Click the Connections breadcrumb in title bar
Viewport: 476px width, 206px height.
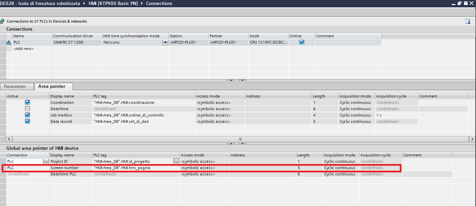pyautogui.click(x=159, y=3)
